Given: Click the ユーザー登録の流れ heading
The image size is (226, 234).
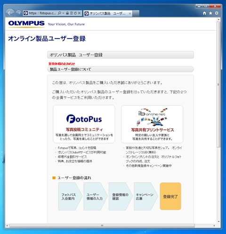Looking at the screenshot, I should 74,178.
